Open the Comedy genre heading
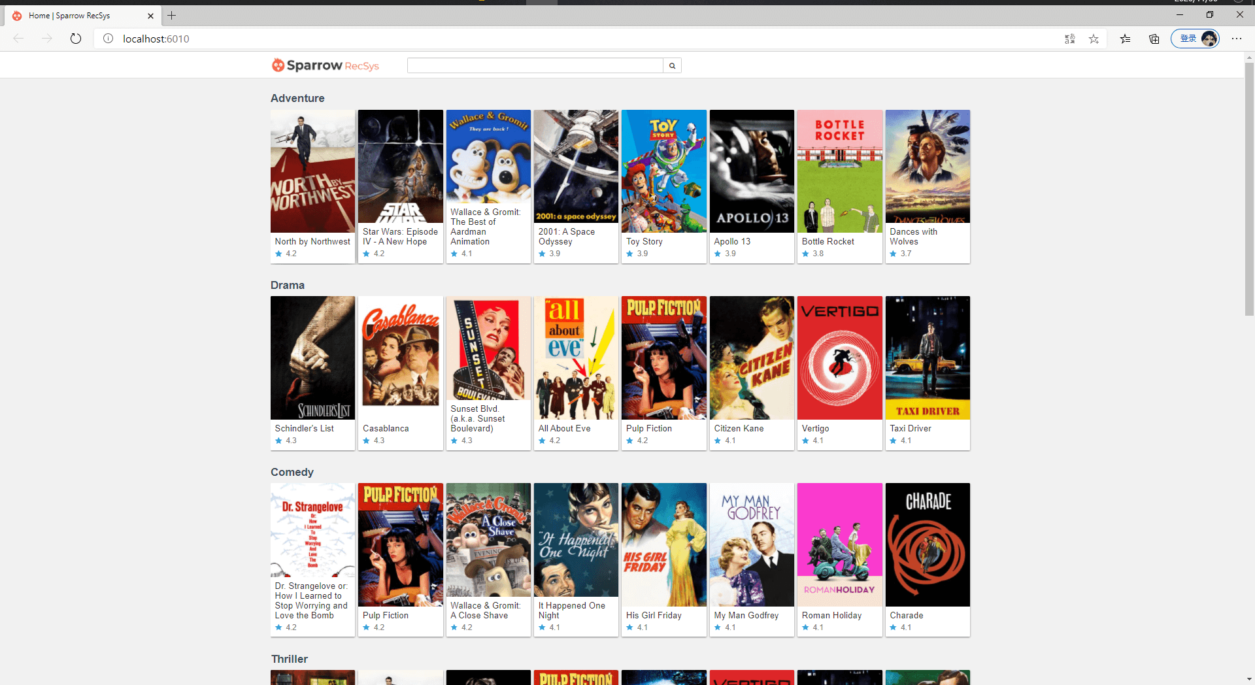Screen dimensions: 1255x685 click(x=292, y=472)
